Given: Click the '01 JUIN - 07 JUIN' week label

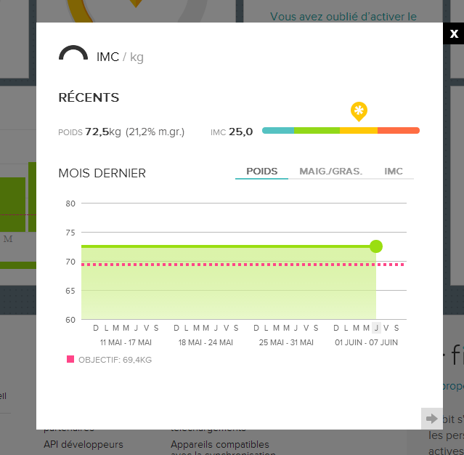Looking at the screenshot, I should click(x=366, y=342).
